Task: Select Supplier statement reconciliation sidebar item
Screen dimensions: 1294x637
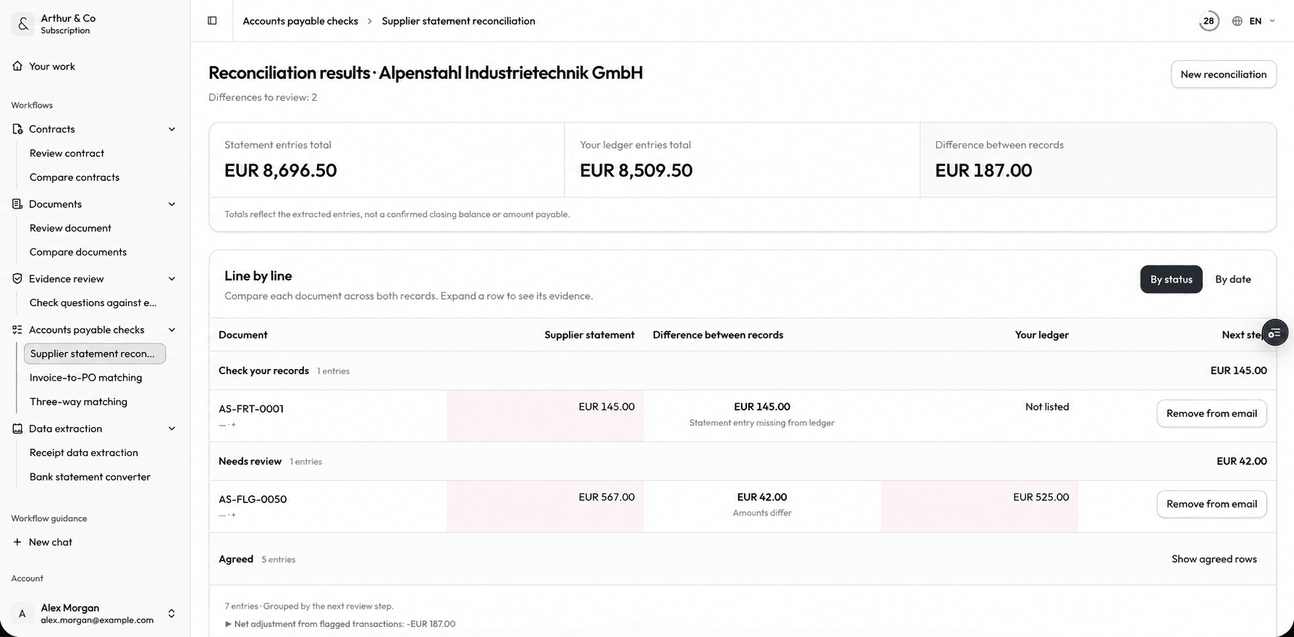Action: pyautogui.click(x=95, y=353)
